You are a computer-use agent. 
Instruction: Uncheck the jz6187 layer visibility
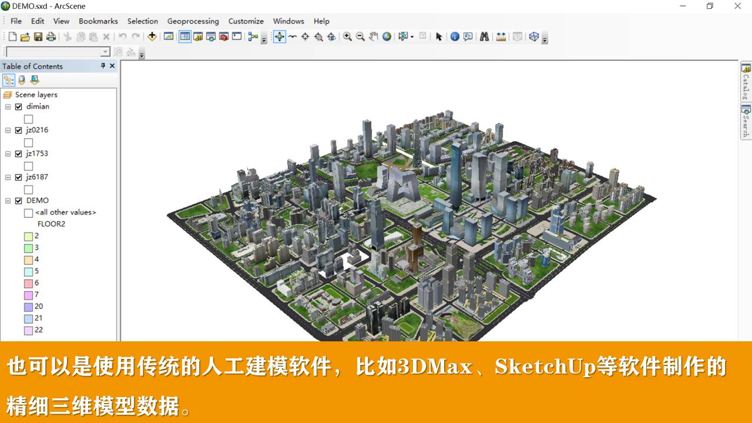click(19, 177)
